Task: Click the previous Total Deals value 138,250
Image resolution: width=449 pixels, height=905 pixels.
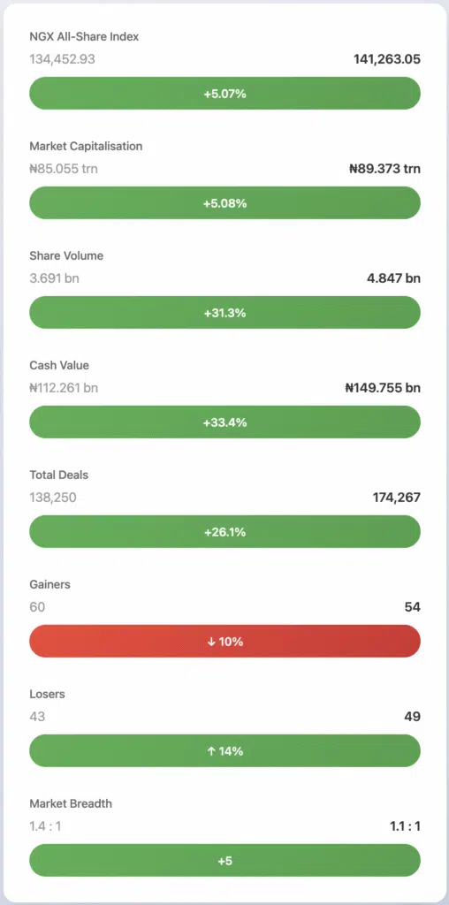Action: (52, 498)
